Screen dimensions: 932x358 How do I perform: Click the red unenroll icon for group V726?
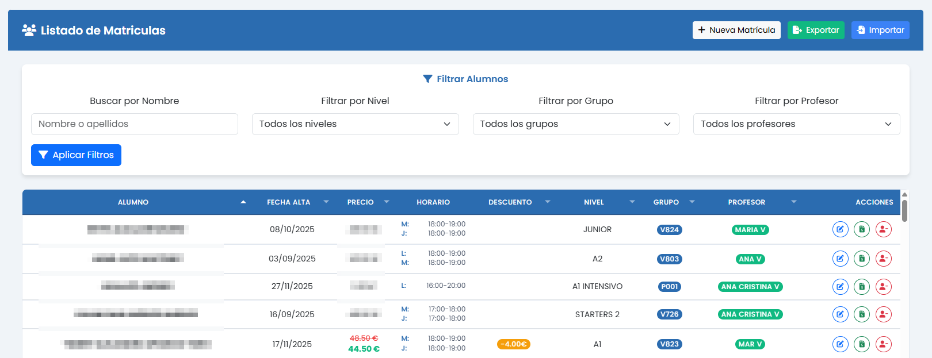coord(883,314)
